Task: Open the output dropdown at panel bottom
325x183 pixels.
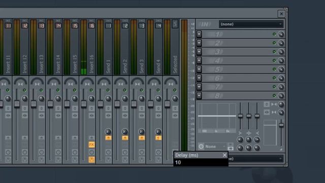Action: [256, 159]
